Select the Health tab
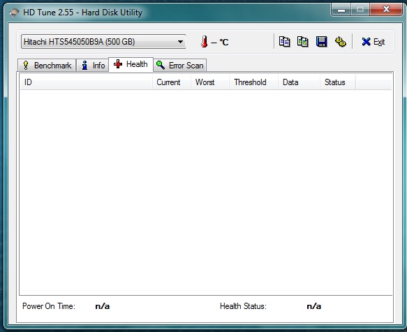407x332 pixels. pyautogui.click(x=131, y=64)
